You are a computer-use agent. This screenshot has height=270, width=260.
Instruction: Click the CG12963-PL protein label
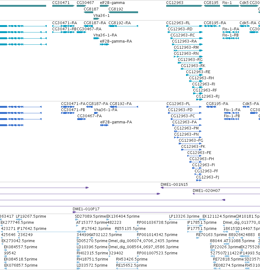pos(178,104)
